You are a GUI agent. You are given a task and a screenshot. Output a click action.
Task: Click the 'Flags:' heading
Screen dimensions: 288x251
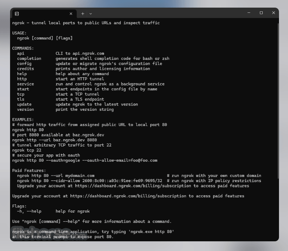pyautogui.click(x=19, y=206)
